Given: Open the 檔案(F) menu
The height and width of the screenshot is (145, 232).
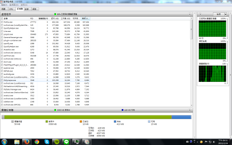Looking at the screenshot, I should pyautogui.click(x=4, y=5).
